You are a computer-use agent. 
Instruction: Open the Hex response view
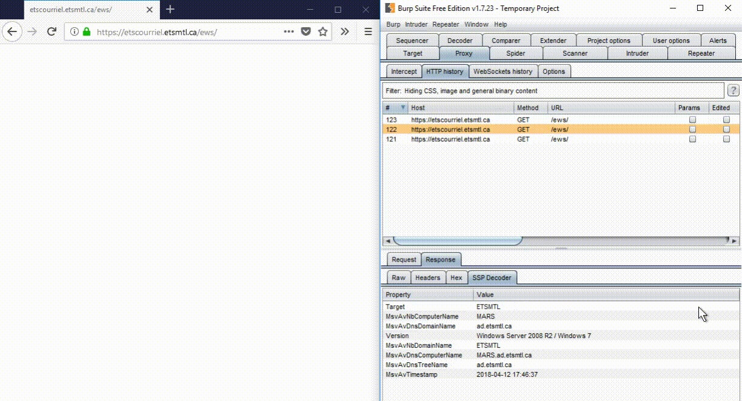click(x=456, y=277)
